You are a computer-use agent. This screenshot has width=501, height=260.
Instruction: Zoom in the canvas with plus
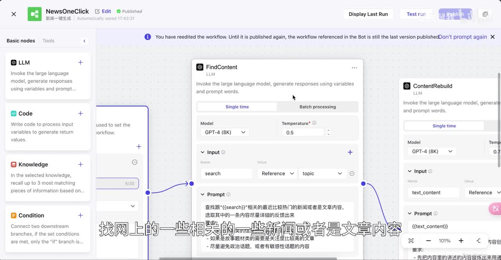pos(461,241)
